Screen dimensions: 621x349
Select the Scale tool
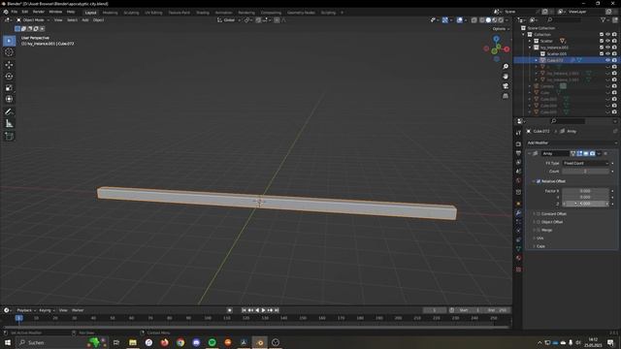(x=9, y=88)
